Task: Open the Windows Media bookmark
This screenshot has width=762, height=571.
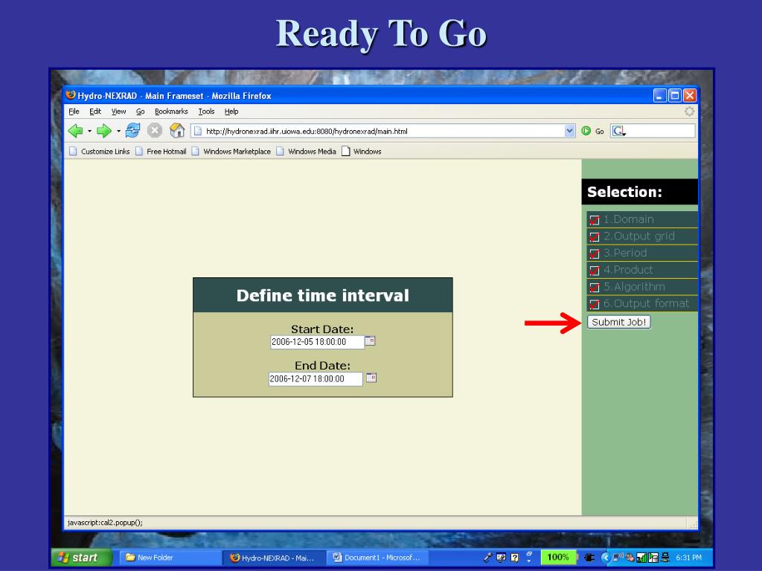Action: 306,152
